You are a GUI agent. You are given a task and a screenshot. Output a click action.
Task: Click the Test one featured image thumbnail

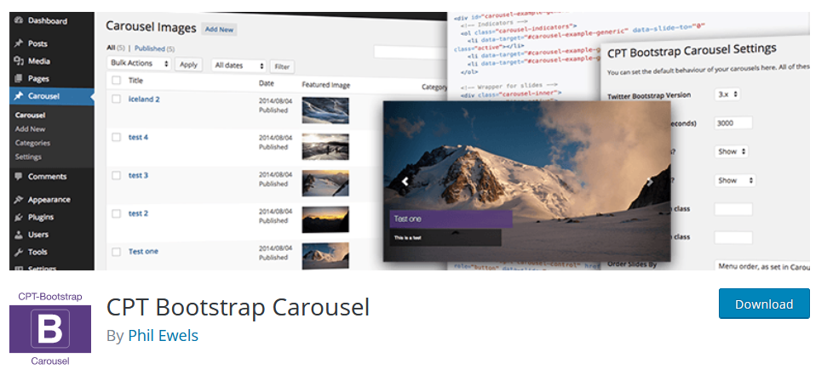tap(325, 256)
